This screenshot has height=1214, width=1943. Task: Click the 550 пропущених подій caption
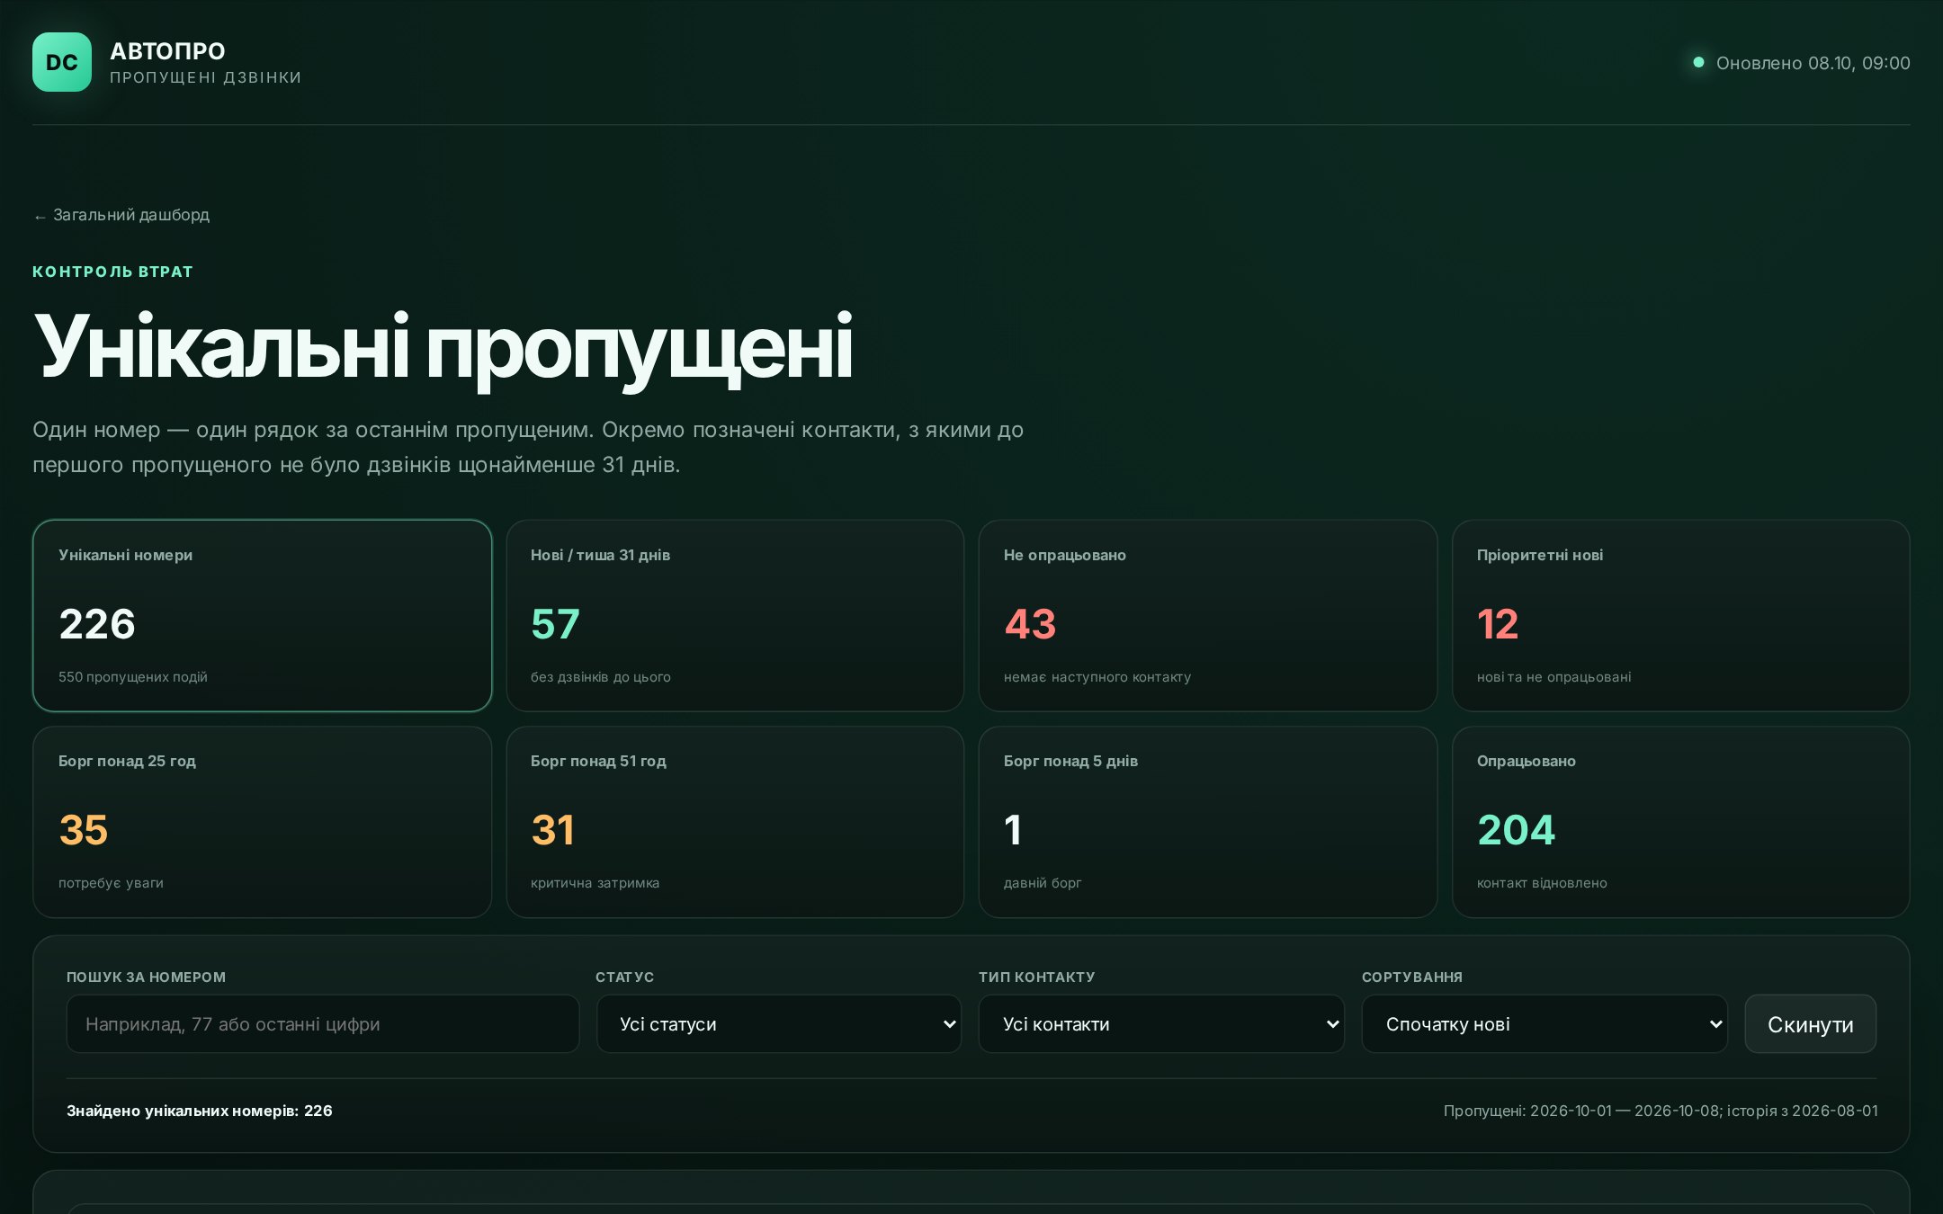(133, 677)
